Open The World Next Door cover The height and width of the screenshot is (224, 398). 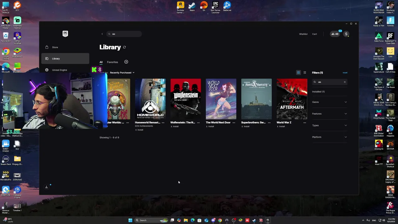[221, 99]
